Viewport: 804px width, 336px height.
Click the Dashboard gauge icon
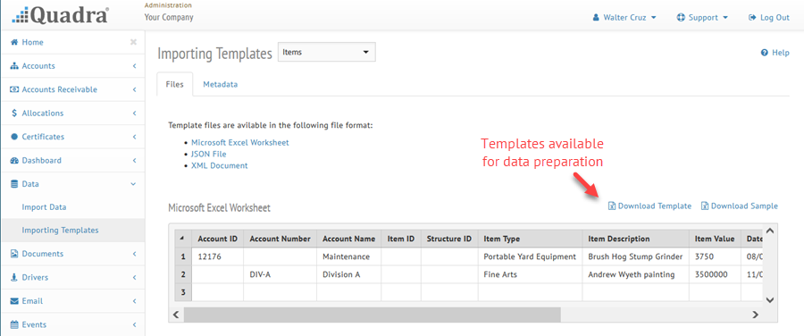(14, 161)
